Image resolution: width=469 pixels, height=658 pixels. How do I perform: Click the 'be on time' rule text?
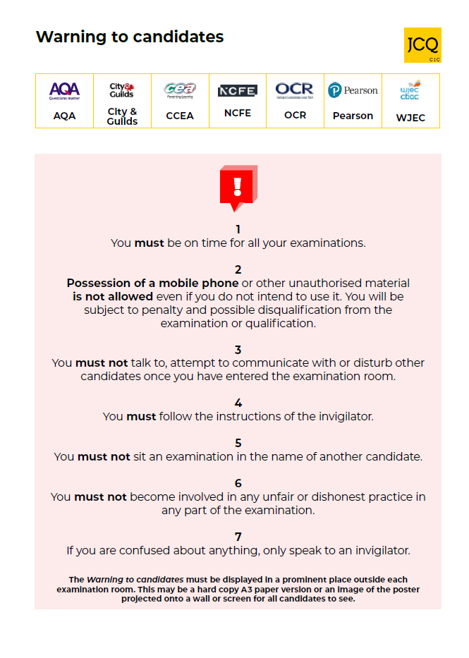[238, 243]
